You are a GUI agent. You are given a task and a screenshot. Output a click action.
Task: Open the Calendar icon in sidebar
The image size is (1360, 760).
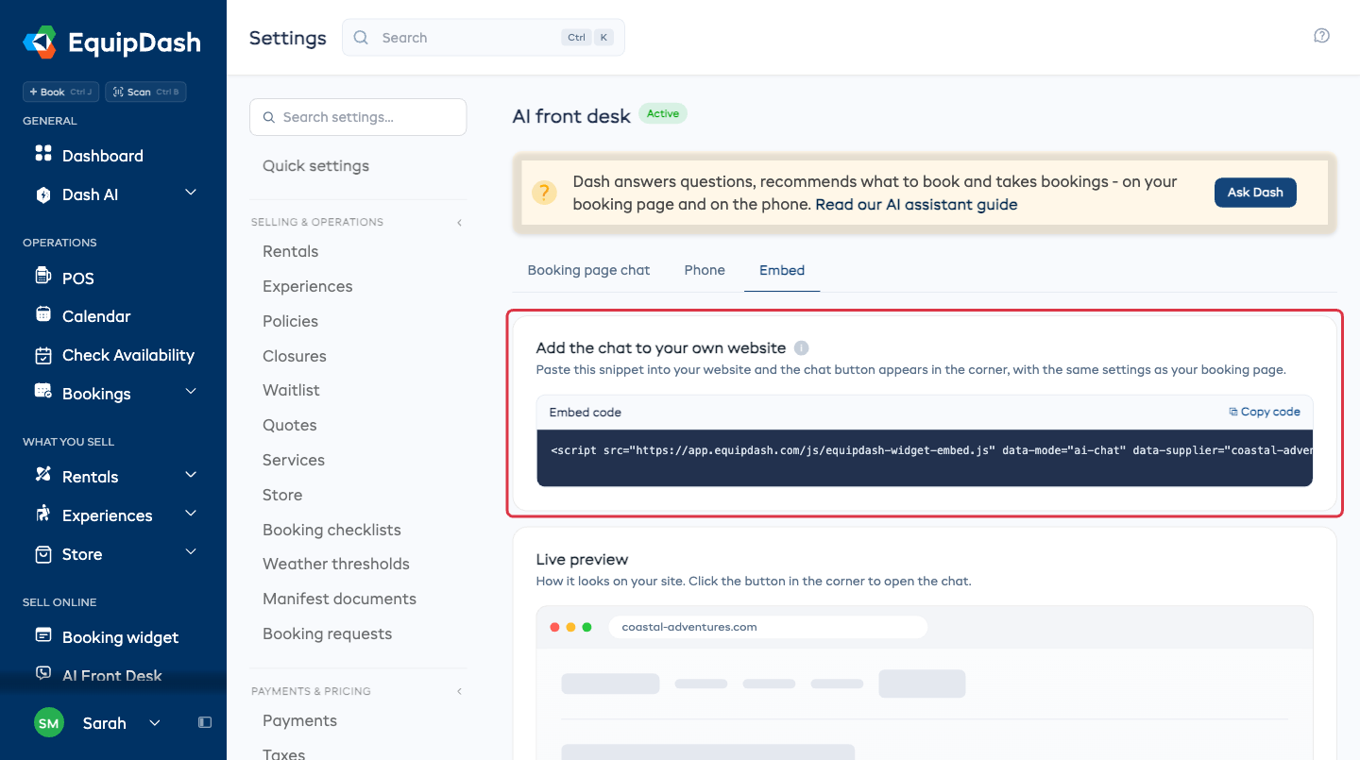tap(42, 314)
